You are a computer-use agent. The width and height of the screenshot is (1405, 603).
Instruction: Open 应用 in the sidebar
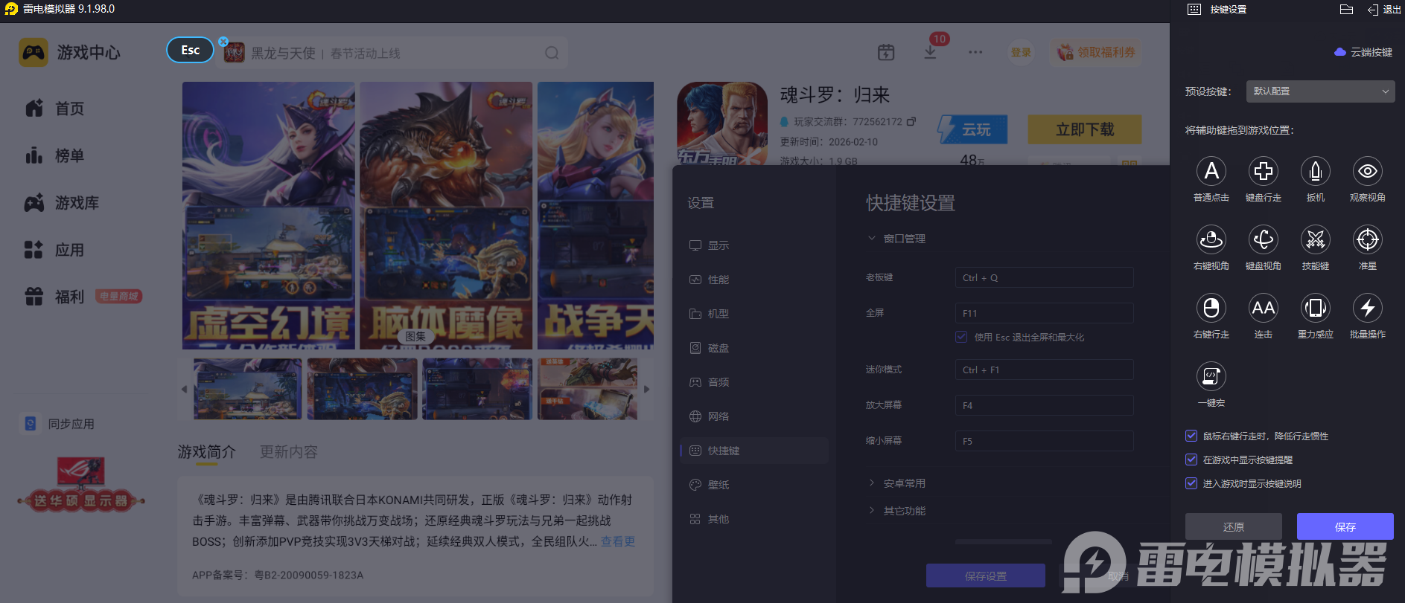coord(55,250)
